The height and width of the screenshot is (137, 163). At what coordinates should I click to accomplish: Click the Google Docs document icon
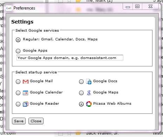tap(89, 81)
